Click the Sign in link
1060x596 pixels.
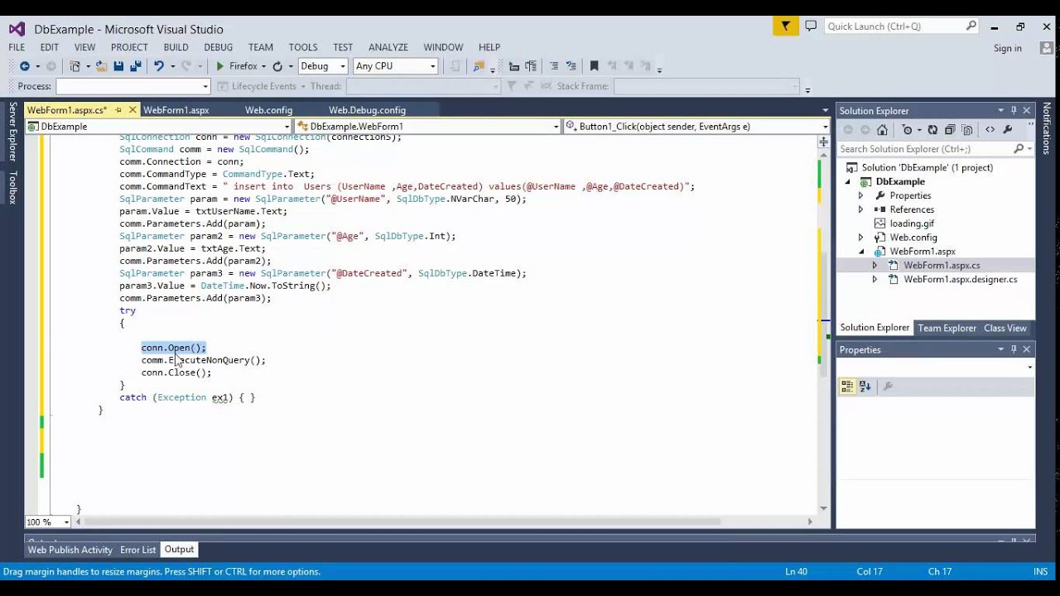(1008, 48)
